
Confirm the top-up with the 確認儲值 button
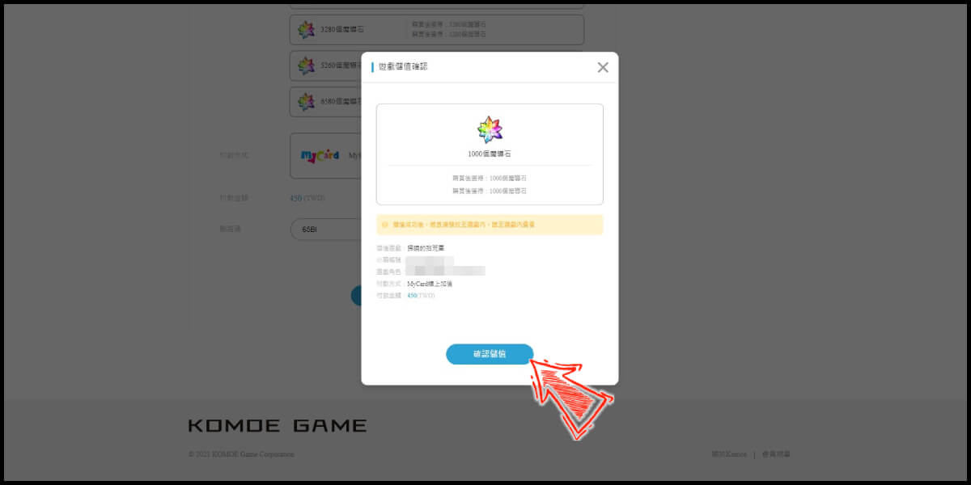point(490,354)
